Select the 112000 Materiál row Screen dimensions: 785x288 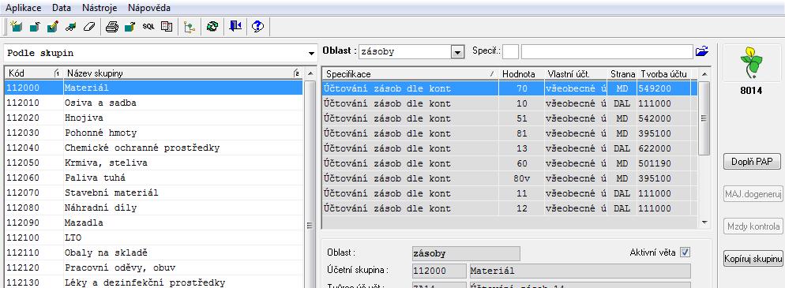pyautogui.click(x=154, y=88)
